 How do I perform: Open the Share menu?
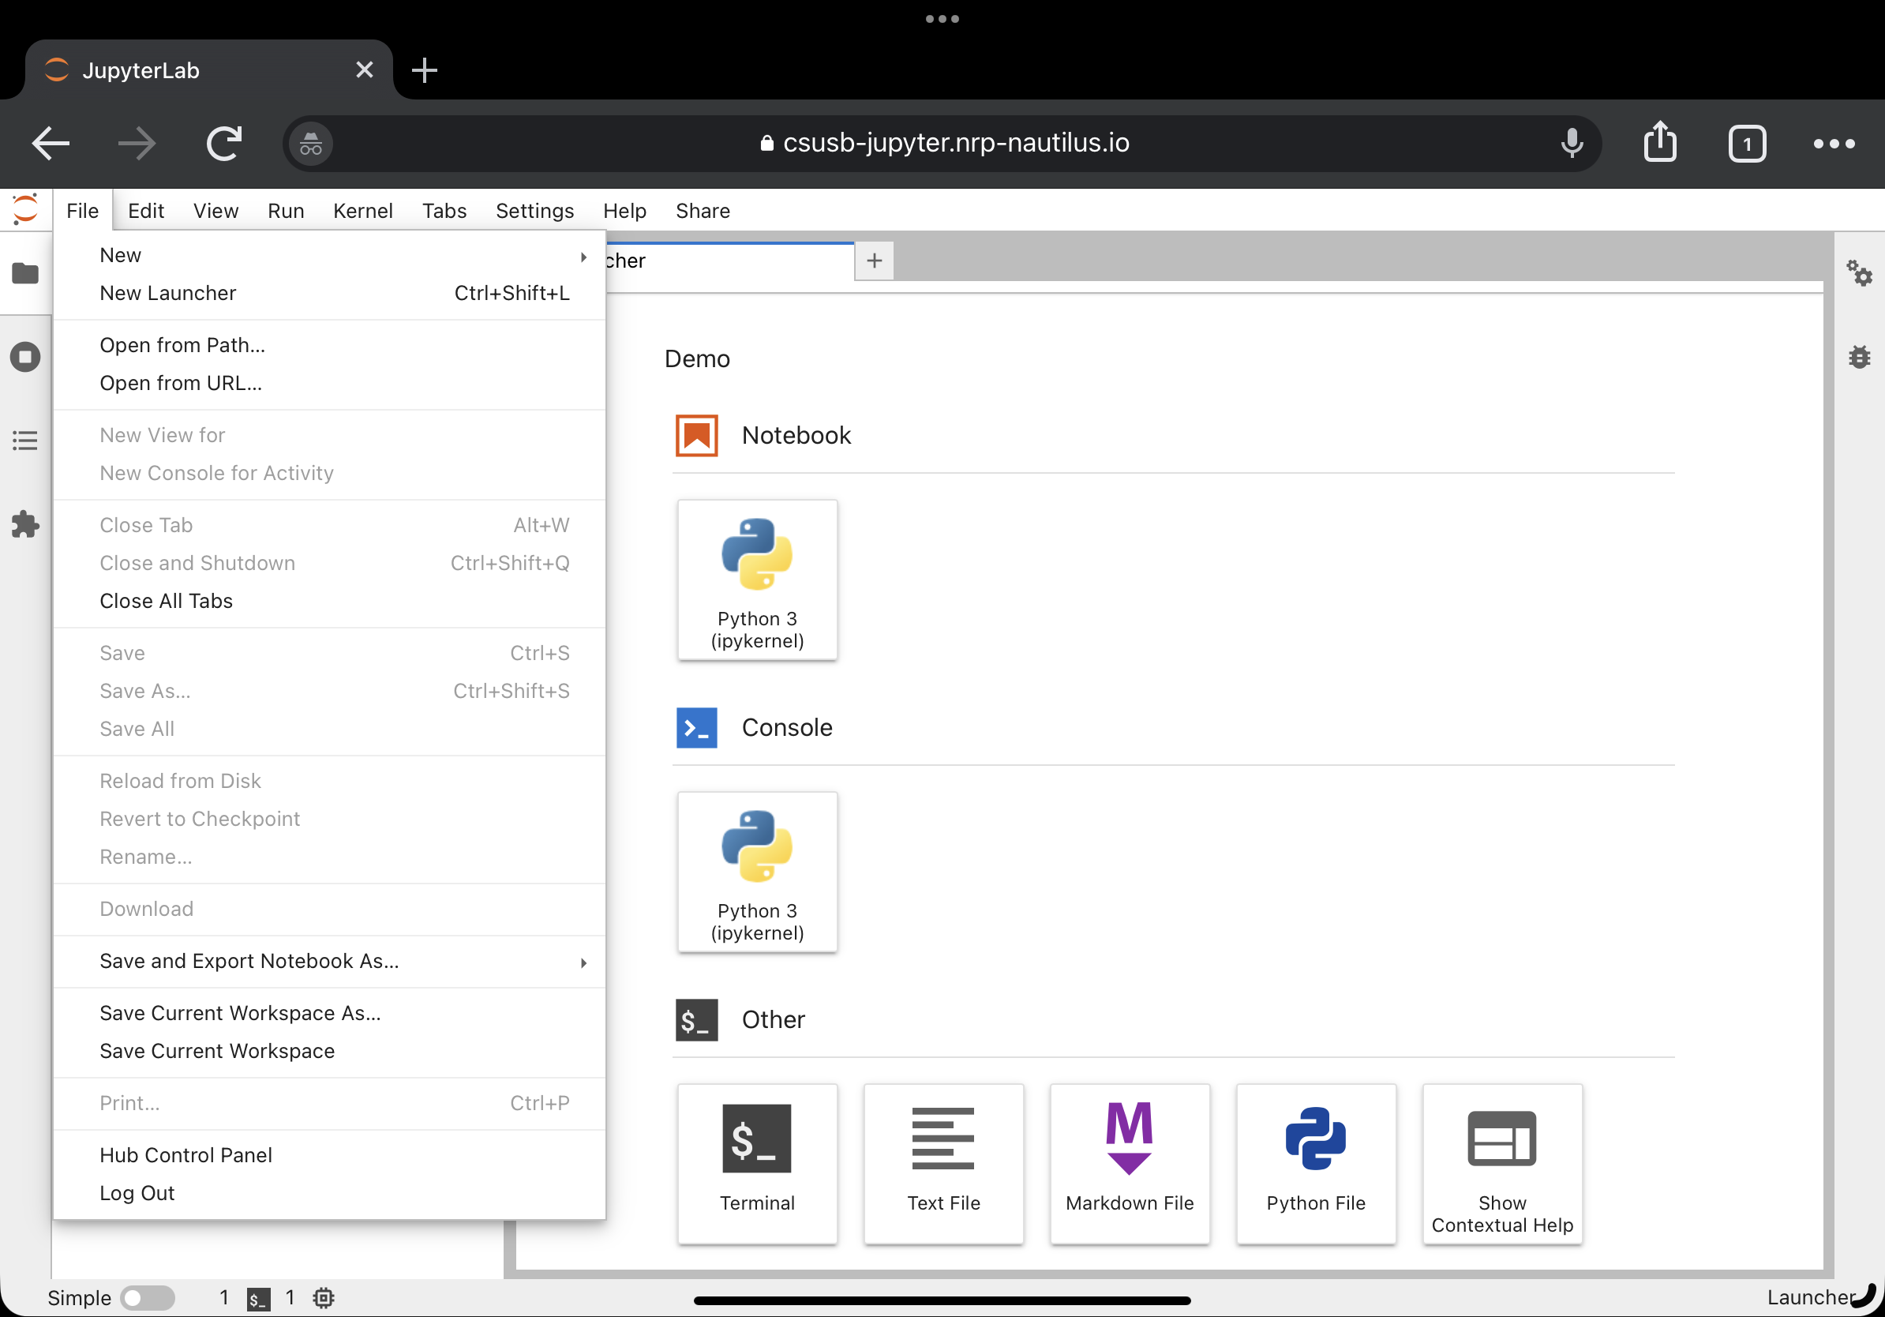tap(703, 211)
